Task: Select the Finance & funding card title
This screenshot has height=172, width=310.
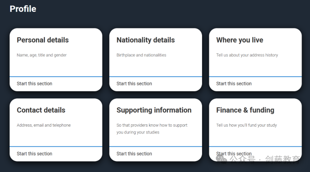Action: (x=245, y=110)
